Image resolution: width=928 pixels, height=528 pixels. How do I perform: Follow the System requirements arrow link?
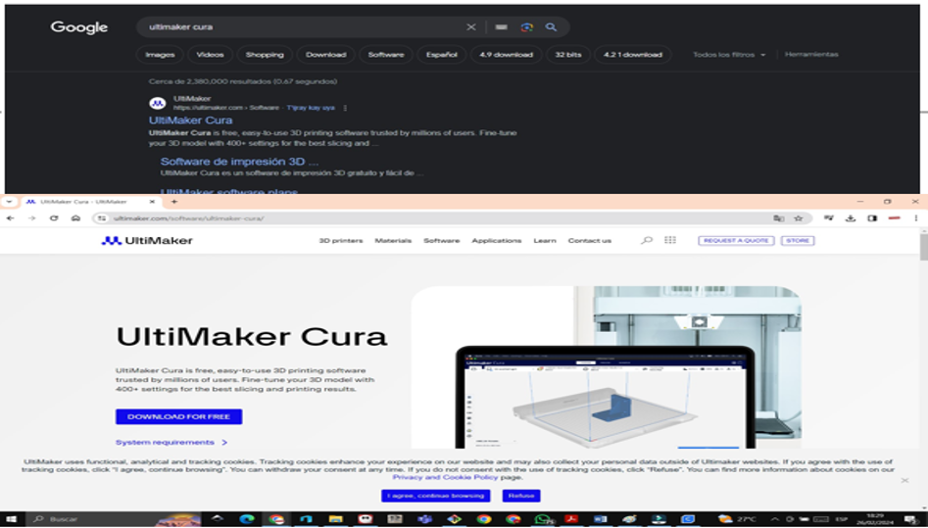pyautogui.click(x=171, y=442)
